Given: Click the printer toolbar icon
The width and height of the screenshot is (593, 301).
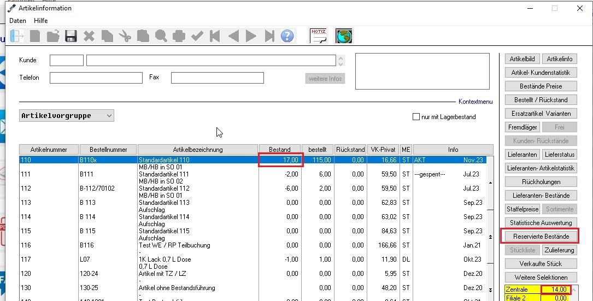Looking at the screenshot, I should [179, 36].
